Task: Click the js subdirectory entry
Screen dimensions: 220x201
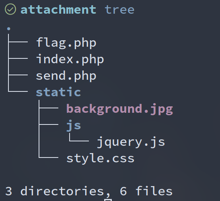Action: coord(74,126)
